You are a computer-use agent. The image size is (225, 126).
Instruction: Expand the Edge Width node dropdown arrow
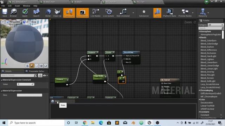106,77
